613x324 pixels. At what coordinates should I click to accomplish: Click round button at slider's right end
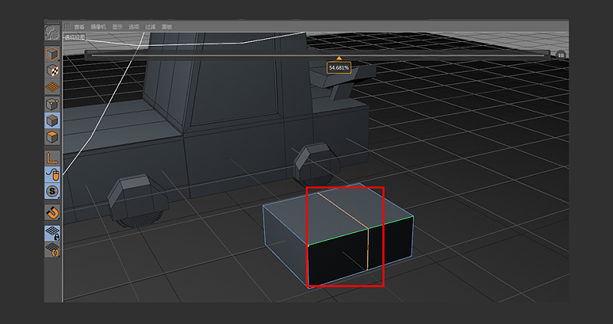561,55
